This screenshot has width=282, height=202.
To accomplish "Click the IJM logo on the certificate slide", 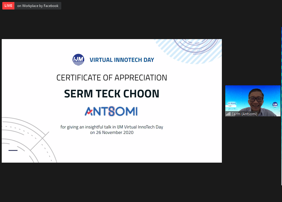I will click(78, 59).
